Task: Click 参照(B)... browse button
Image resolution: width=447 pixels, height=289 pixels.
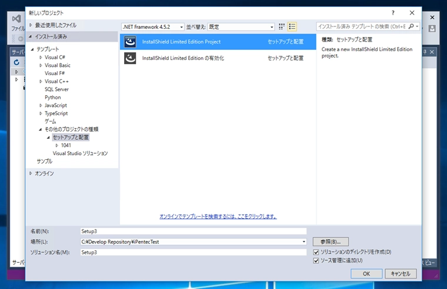Action: coord(331,242)
